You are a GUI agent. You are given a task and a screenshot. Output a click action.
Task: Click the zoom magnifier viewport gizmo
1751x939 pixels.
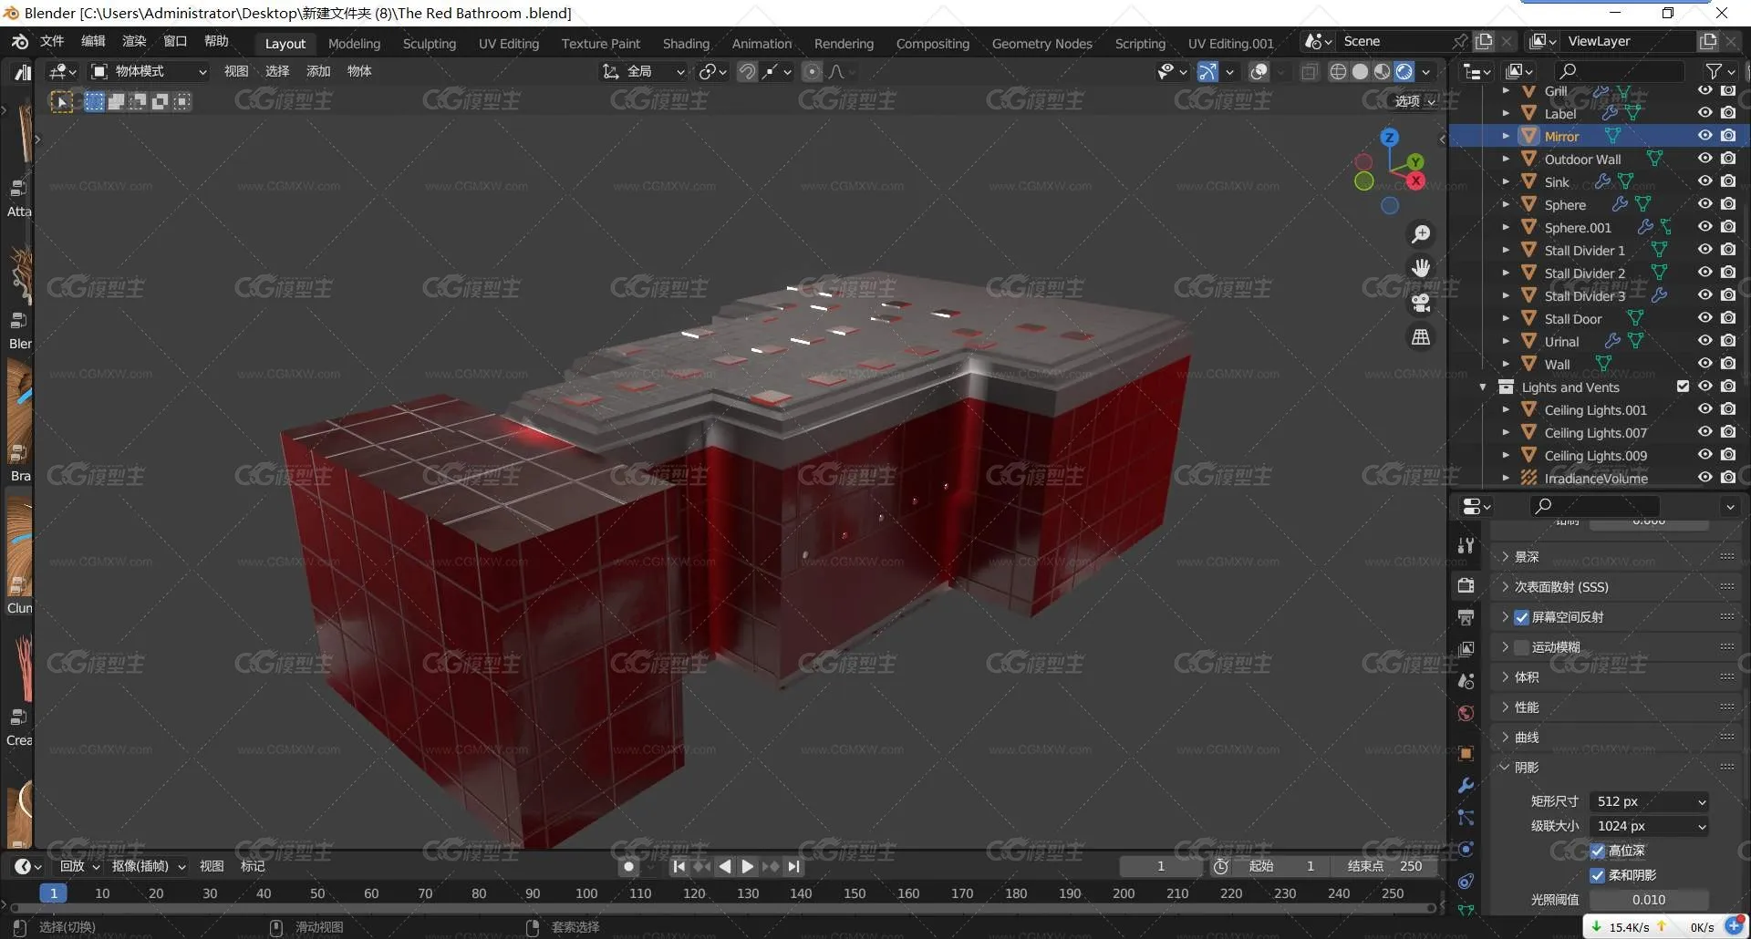point(1421,234)
